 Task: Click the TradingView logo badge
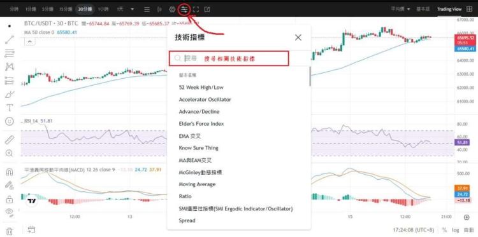[32, 201]
